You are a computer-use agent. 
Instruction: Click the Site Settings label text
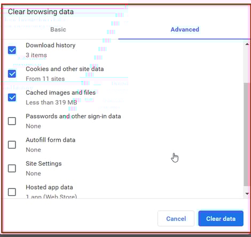pyautogui.click(x=44, y=164)
